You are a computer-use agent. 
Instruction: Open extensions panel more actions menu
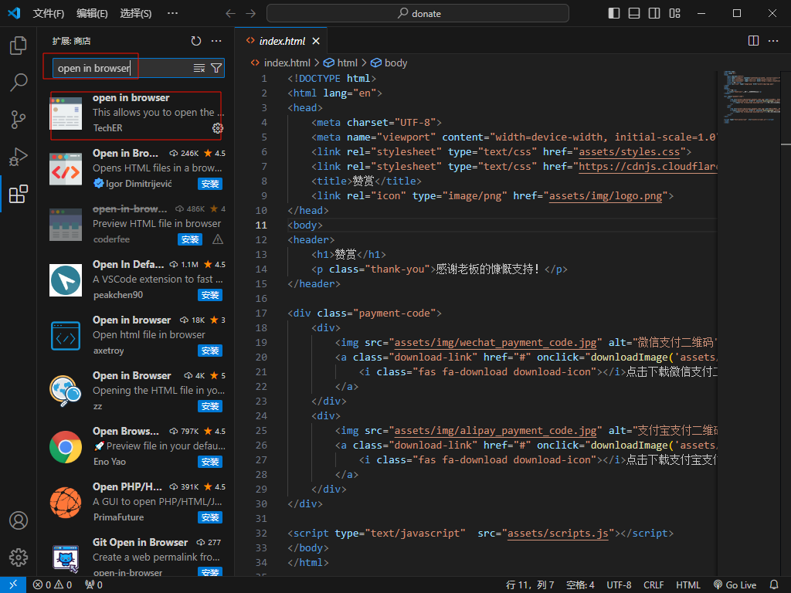pos(216,41)
